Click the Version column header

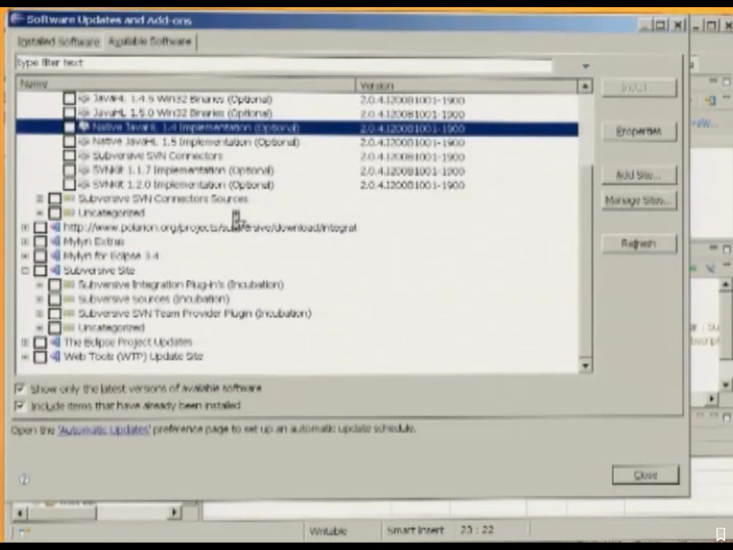coord(467,85)
